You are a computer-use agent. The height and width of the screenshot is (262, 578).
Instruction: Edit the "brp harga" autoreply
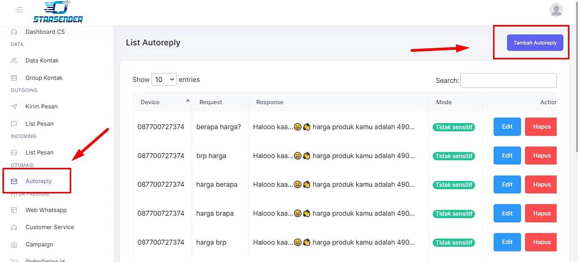(x=507, y=155)
